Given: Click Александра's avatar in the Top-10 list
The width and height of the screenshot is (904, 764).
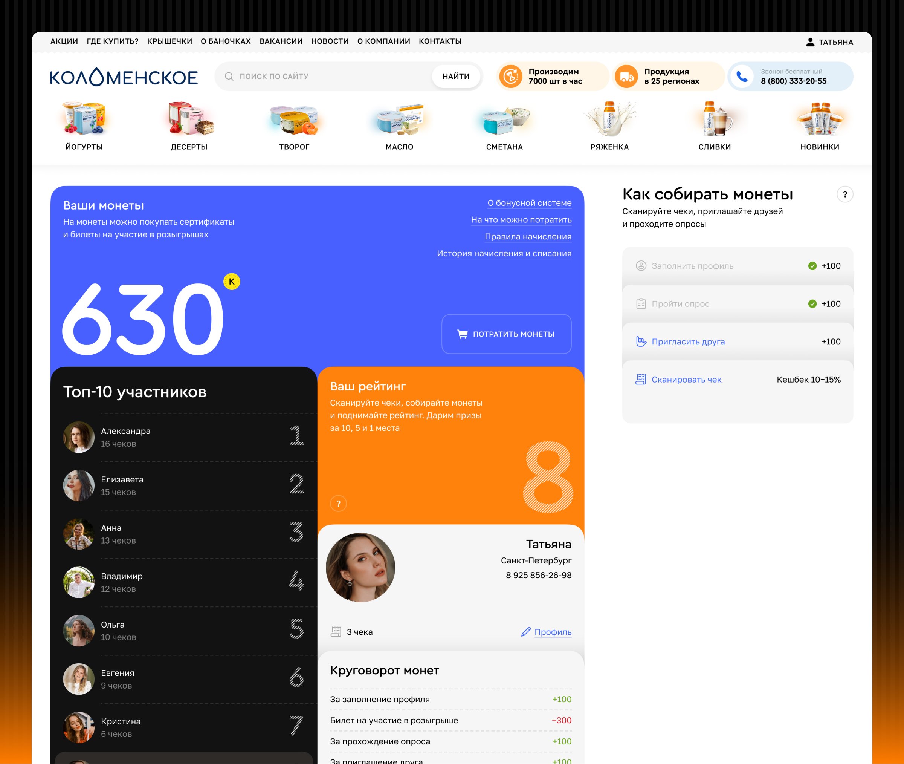Looking at the screenshot, I should tap(79, 437).
